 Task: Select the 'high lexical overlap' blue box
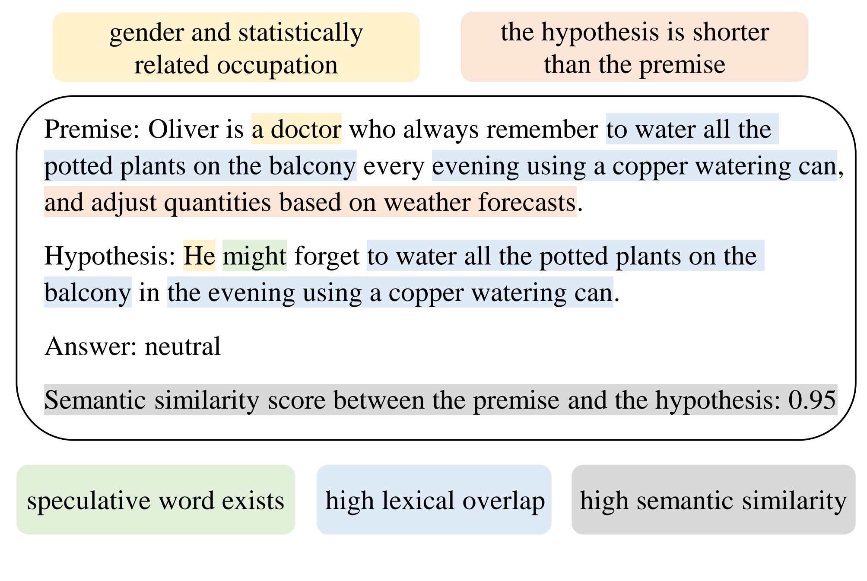click(434, 499)
